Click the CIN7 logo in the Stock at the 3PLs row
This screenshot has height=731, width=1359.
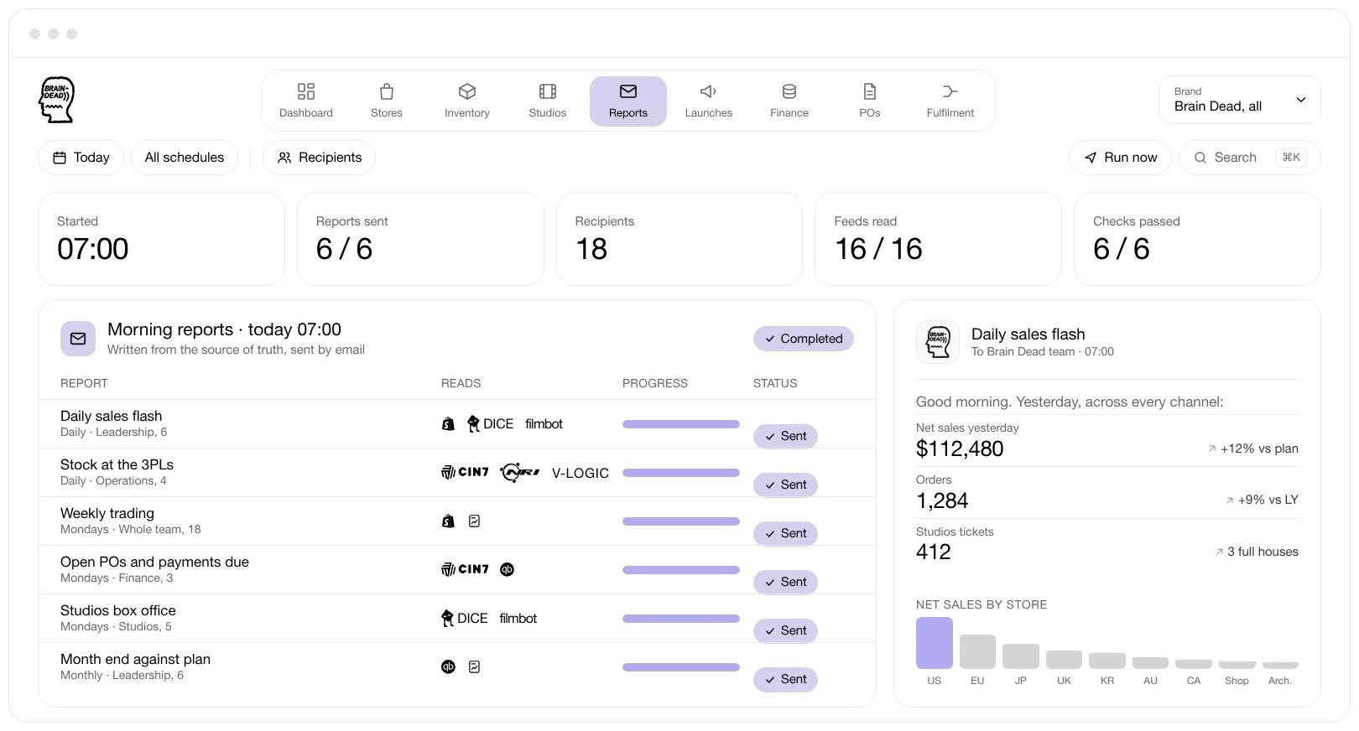point(465,473)
